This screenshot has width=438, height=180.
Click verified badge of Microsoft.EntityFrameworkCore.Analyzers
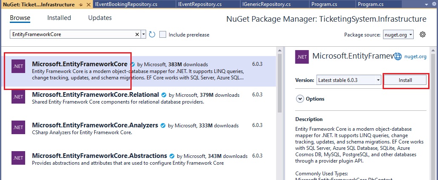[164, 126]
